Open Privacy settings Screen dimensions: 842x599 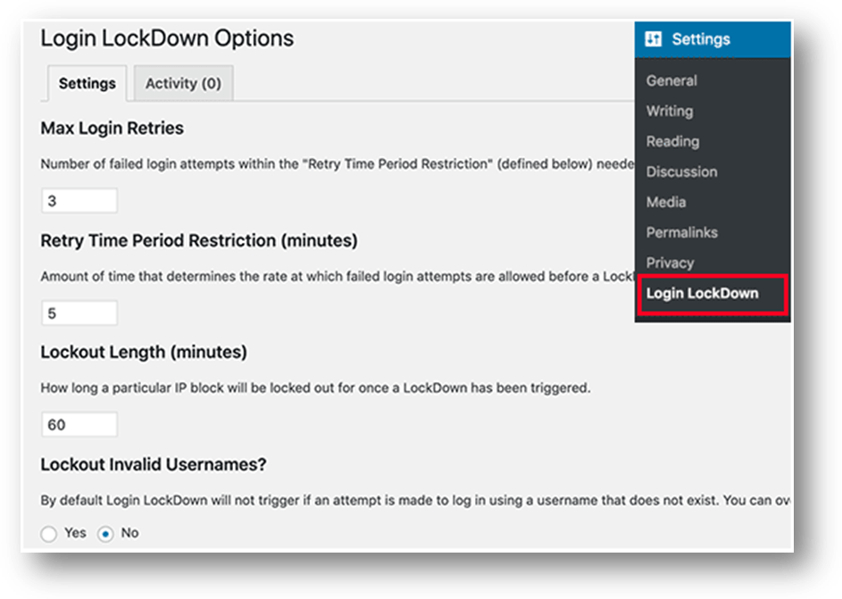click(x=670, y=263)
